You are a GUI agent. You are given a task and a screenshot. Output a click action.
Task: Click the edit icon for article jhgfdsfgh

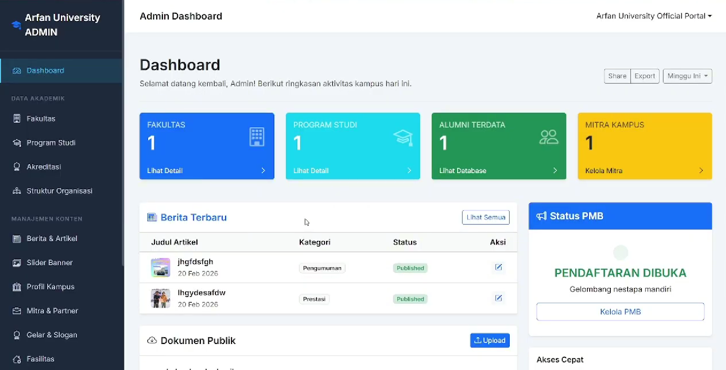click(x=498, y=267)
